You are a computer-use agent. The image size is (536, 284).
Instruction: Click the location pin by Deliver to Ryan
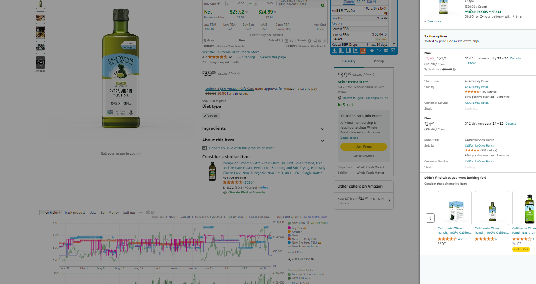[339, 98]
